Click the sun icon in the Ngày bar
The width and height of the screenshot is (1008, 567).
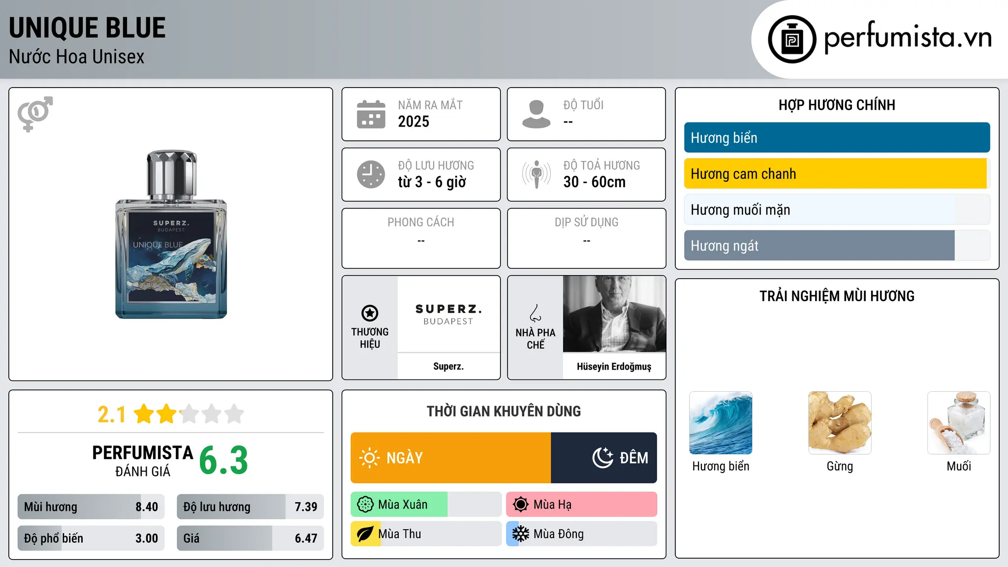point(369,458)
